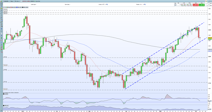
Task: Close the position with red X icon
Action: click(x=142, y=4)
